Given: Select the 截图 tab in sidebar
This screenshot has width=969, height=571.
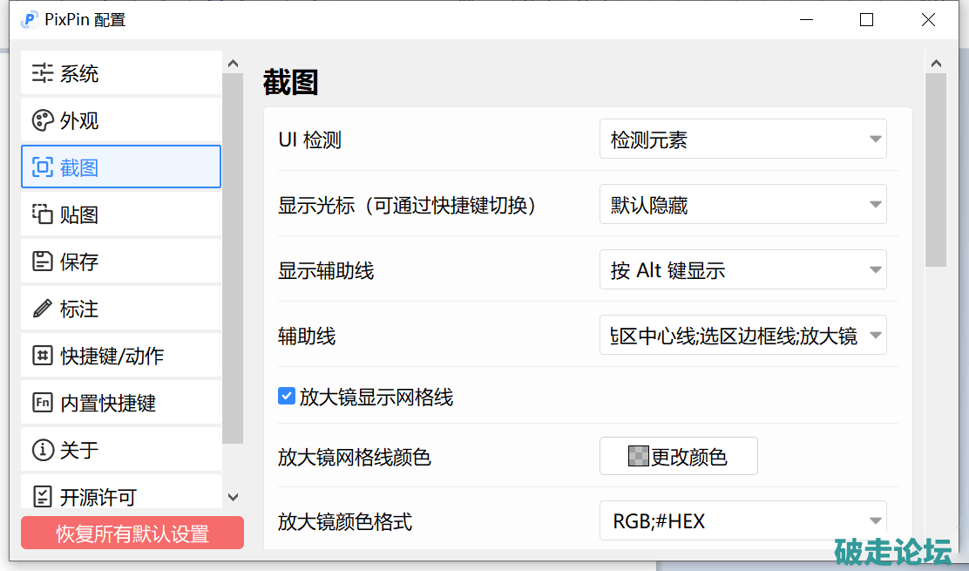Looking at the screenshot, I should pyautogui.click(x=120, y=167).
